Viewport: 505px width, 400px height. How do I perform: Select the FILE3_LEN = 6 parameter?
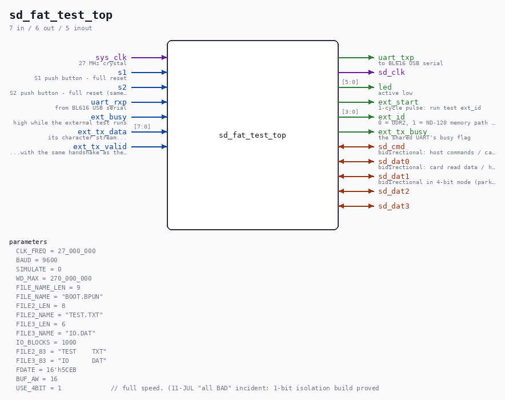[41, 324]
